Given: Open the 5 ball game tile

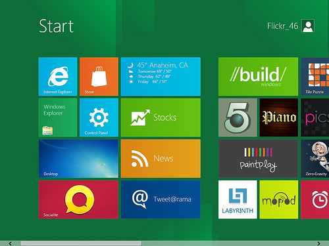Looking at the screenshot, I should tap(238, 117).
